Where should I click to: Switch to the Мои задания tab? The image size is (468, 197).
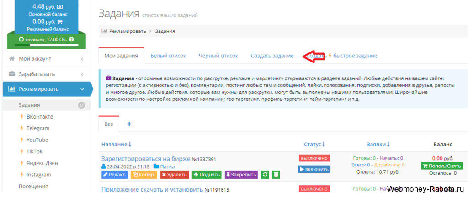121,56
